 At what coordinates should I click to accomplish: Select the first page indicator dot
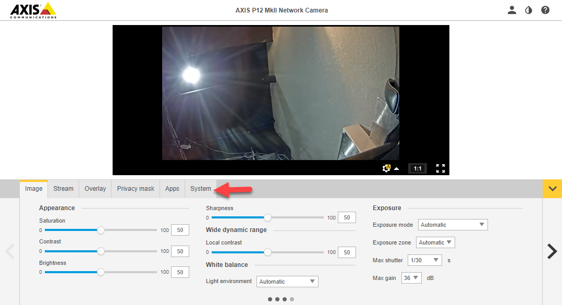click(x=270, y=299)
